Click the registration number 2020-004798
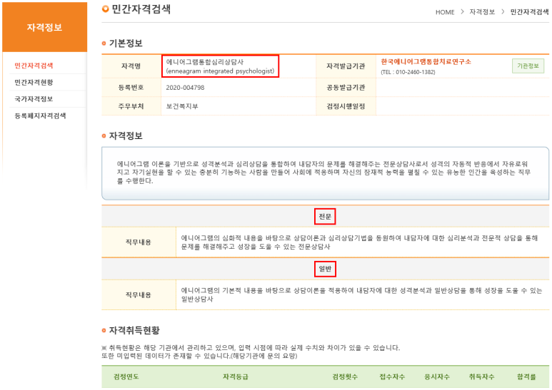Image resolution: width=552 pixels, height=390 pixels. point(185,88)
